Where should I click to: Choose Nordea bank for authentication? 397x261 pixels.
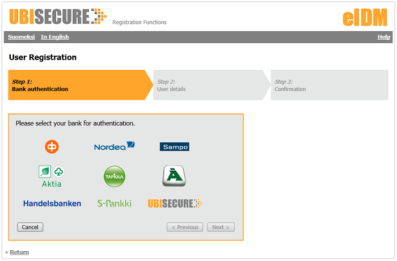[115, 146]
